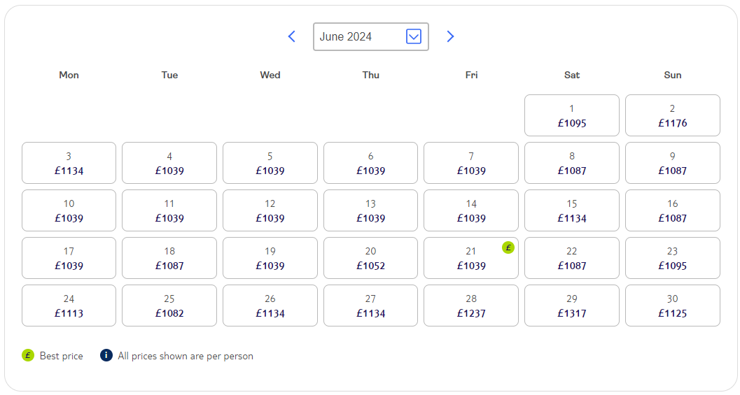Image resolution: width=740 pixels, height=395 pixels.
Task: Select June 30 at £1125
Action: tap(673, 306)
